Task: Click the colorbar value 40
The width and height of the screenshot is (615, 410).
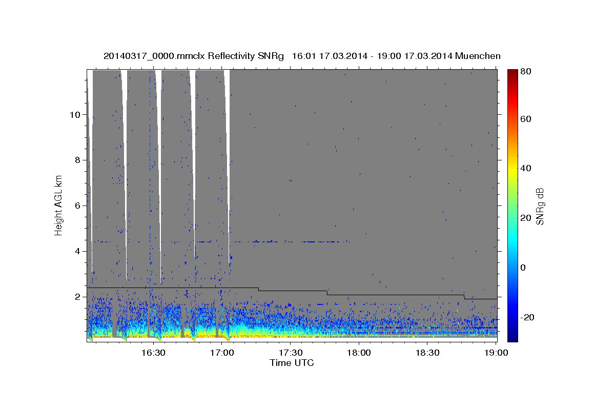Action: 526,168
